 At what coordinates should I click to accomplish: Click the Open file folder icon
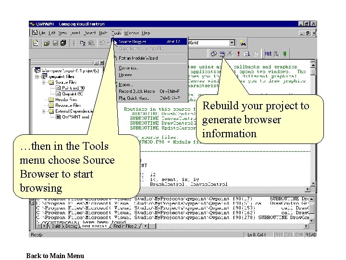[x=47, y=43]
